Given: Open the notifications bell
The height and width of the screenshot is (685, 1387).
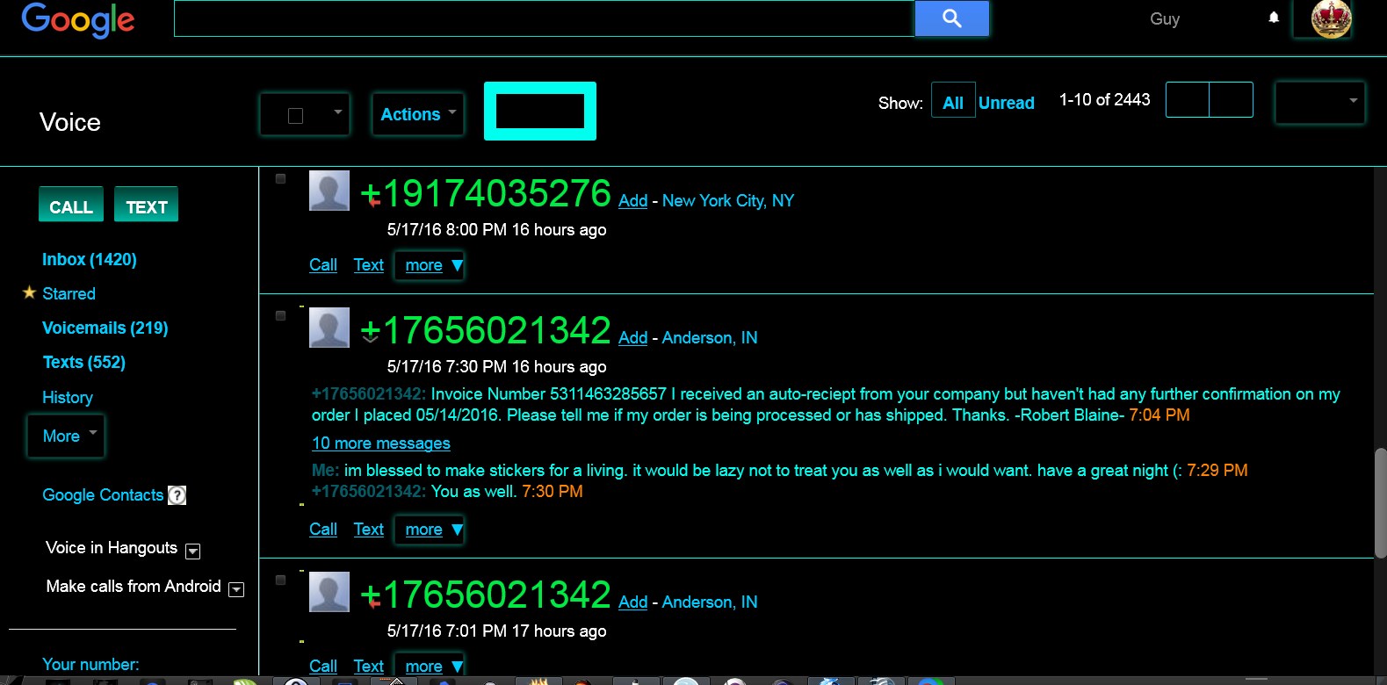Looking at the screenshot, I should click(x=1274, y=18).
